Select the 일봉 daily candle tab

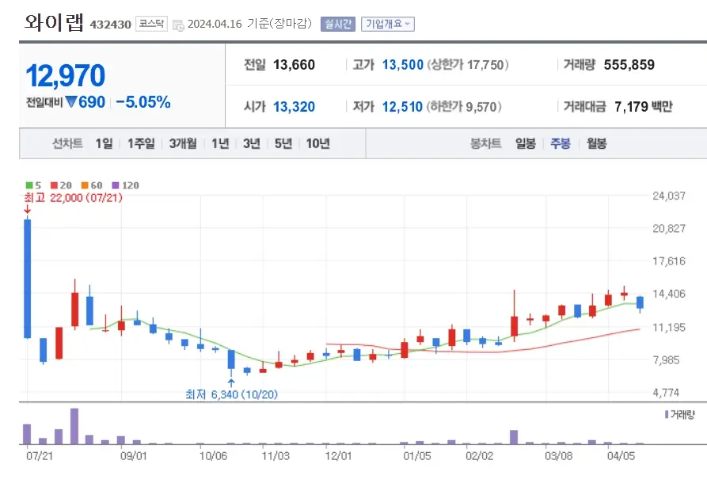point(525,144)
